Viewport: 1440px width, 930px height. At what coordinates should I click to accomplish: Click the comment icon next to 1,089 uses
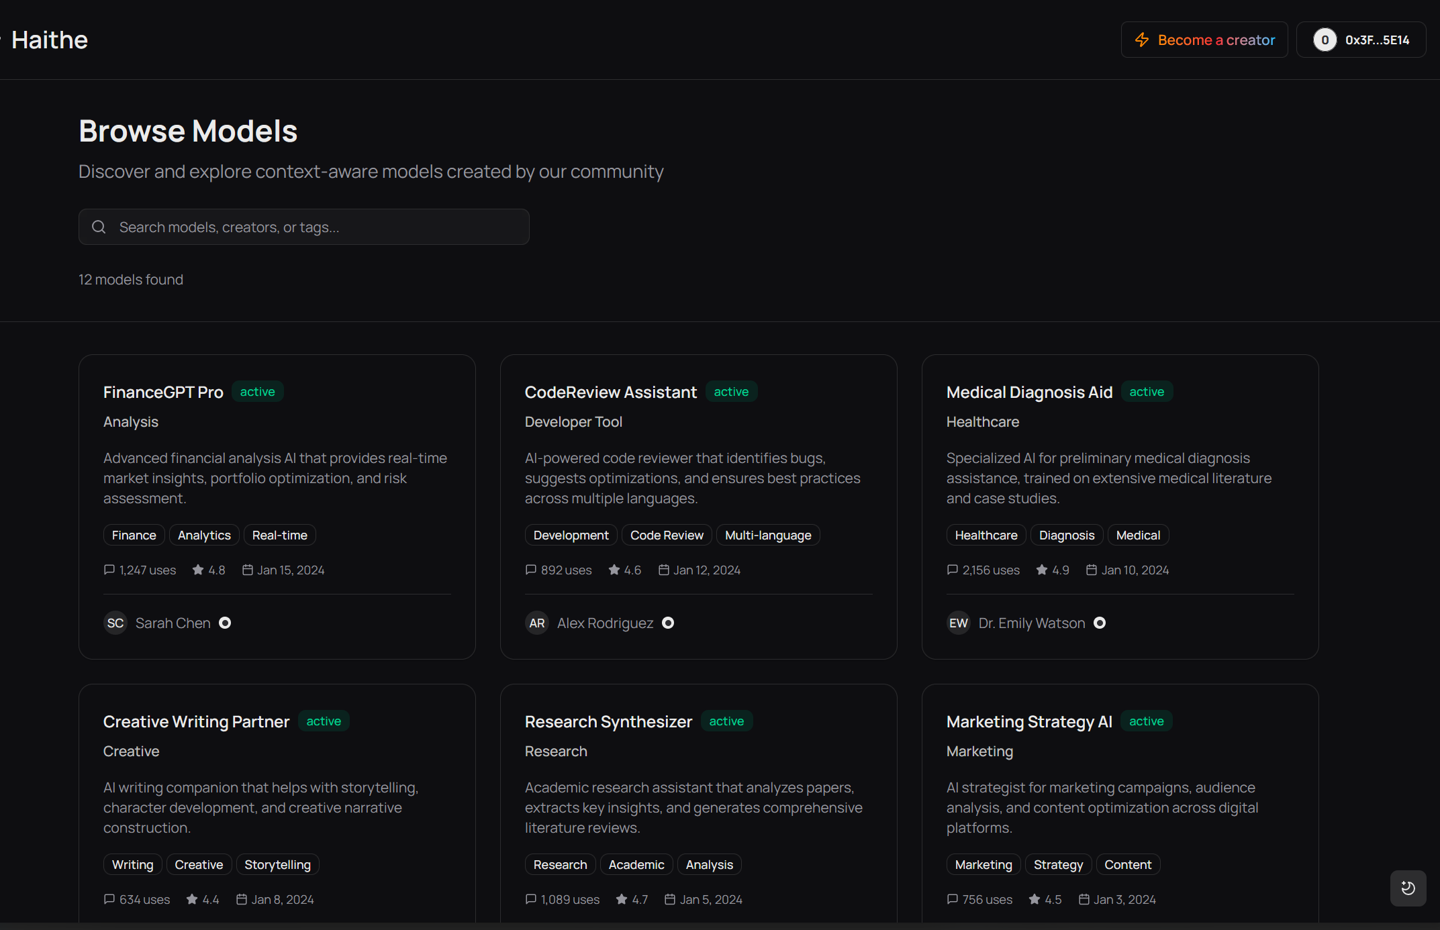(x=531, y=899)
